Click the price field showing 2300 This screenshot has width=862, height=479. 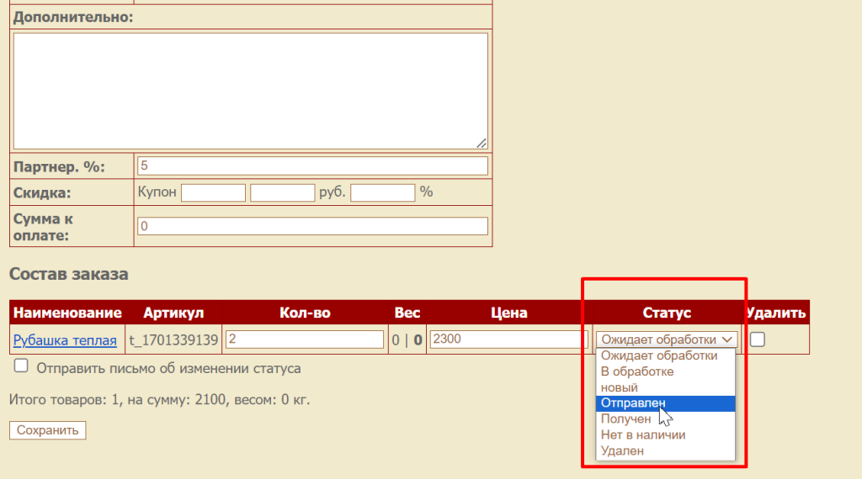pyautogui.click(x=509, y=340)
